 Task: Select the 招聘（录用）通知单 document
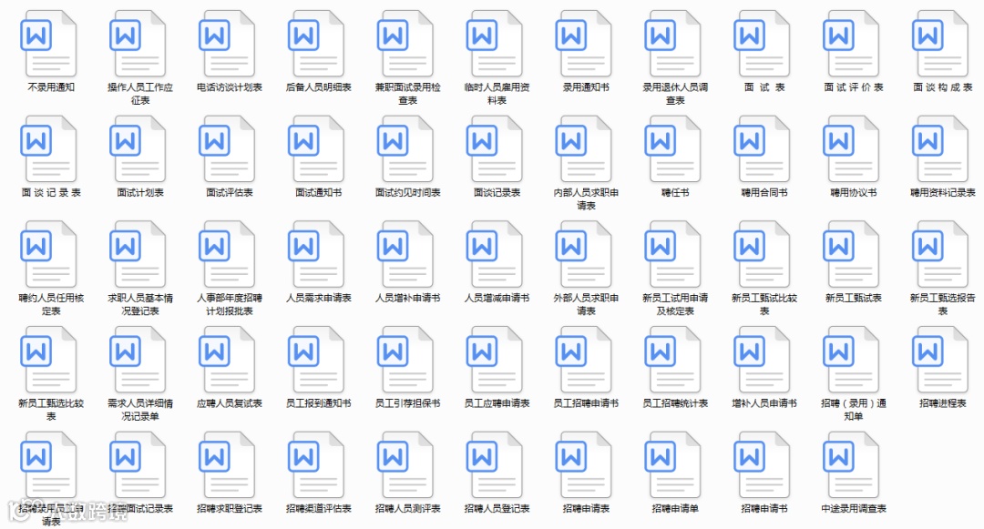click(x=852, y=361)
